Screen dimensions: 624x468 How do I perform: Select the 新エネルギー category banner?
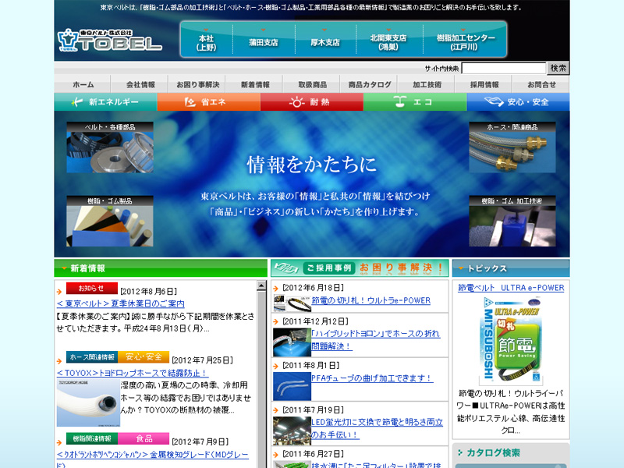tap(106, 102)
